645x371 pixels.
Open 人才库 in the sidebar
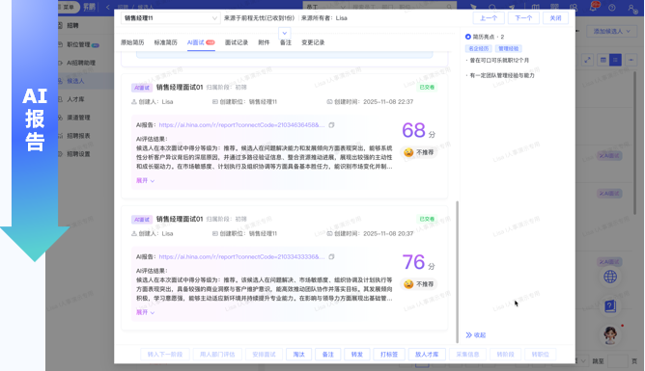[x=75, y=99]
